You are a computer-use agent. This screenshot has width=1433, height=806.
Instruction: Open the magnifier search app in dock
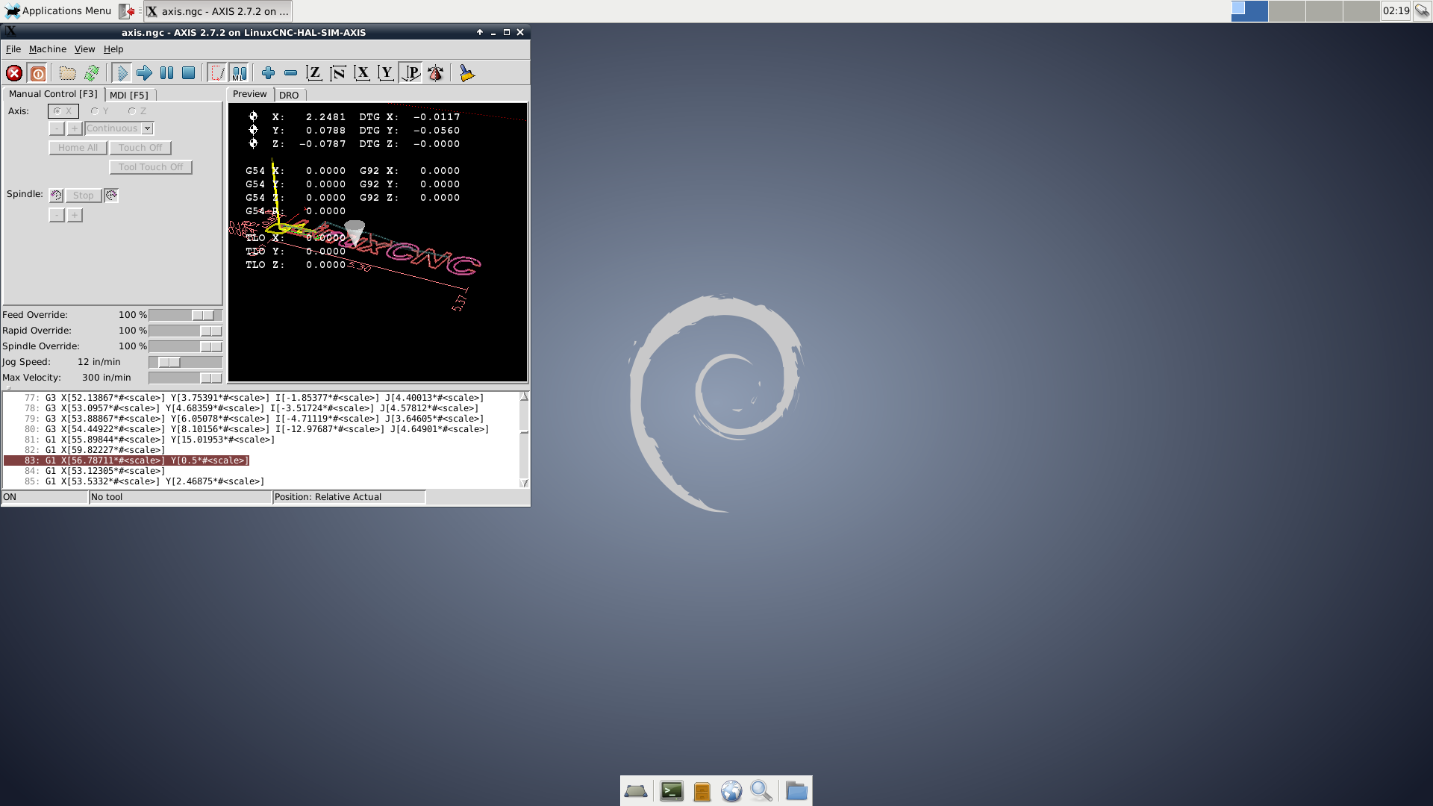[x=761, y=791]
